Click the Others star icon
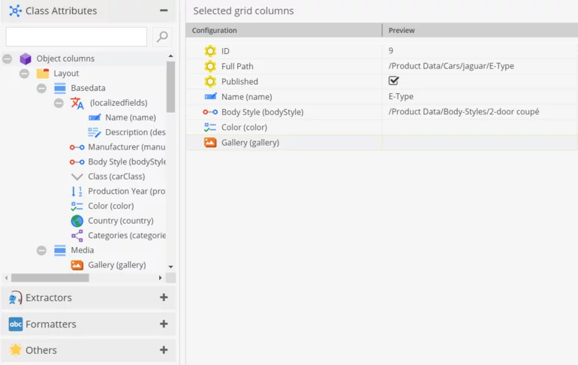 pyautogui.click(x=16, y=350)
